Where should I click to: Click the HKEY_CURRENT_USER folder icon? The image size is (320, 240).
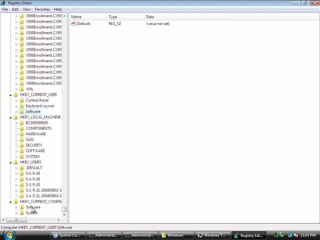tap(16, 95)
